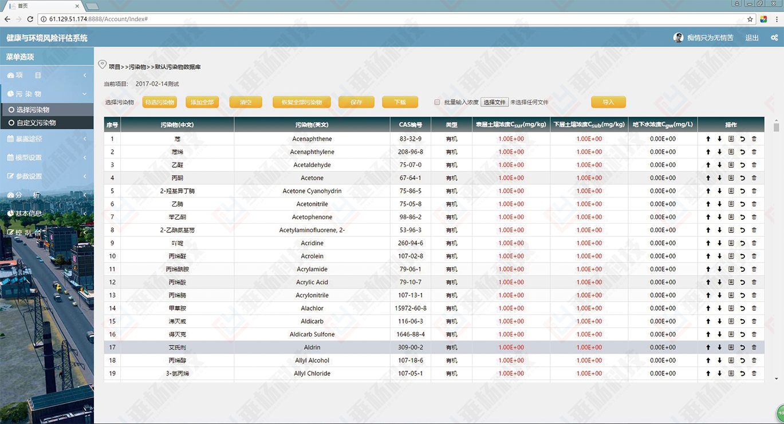Click the location pin icon in breadcrumb
The height and width of the screenshot is (424, 784).
point(102,65)
